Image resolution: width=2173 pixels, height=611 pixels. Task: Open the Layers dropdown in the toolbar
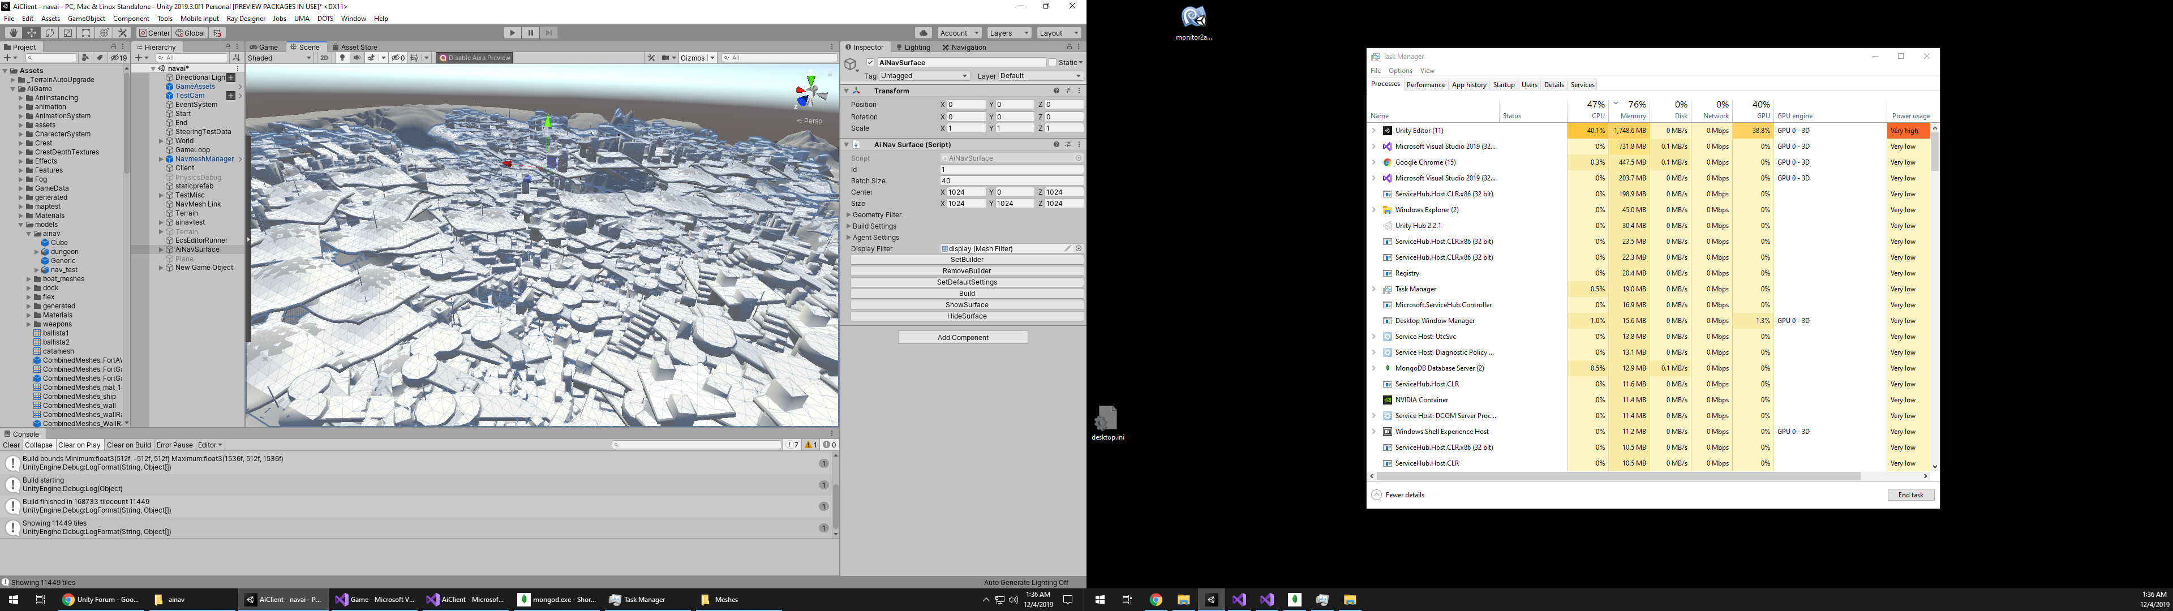tap(1009, 32)
